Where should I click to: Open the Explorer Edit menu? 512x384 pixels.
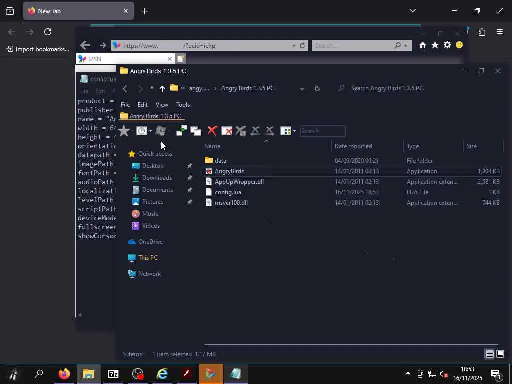pos(142,105)
